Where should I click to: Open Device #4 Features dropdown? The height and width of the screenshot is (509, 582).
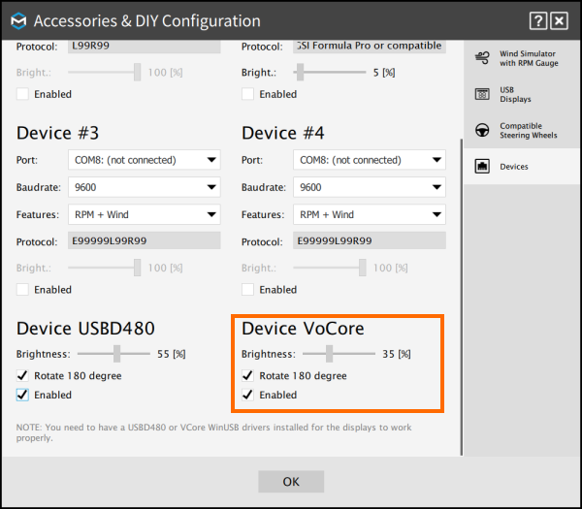coord(370,214)
